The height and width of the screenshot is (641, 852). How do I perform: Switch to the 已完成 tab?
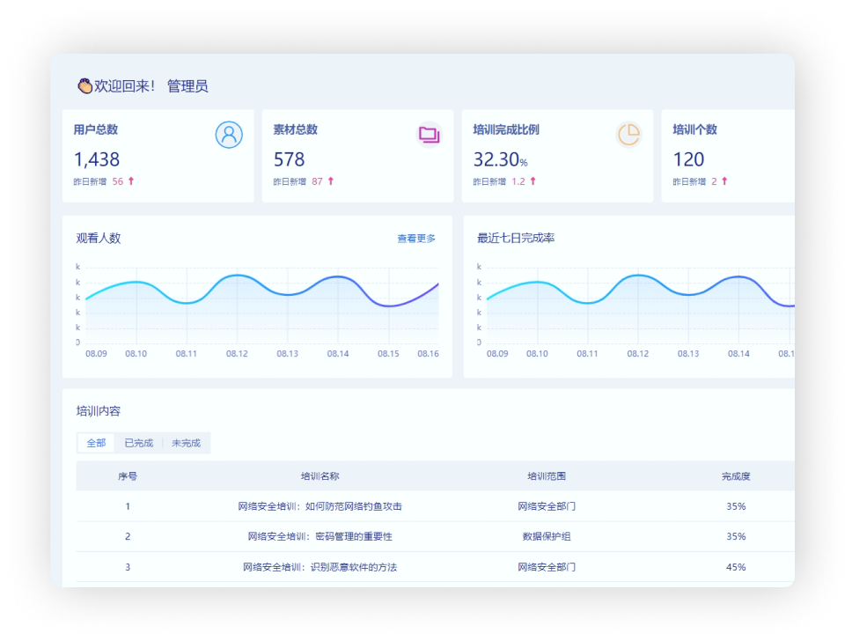point(138,443)
